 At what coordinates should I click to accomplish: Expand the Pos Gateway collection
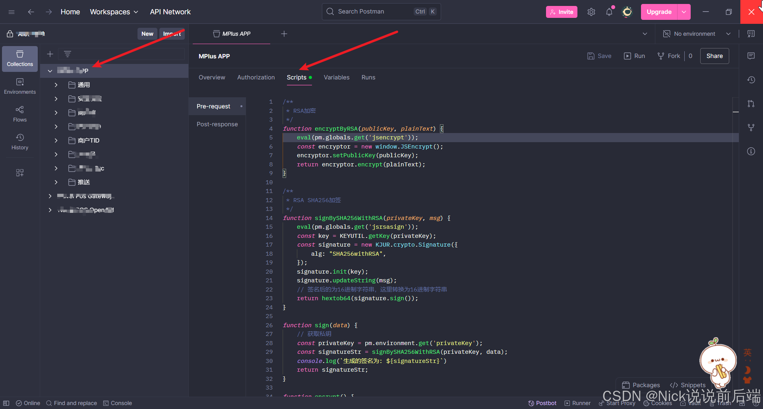coord(50,196)
